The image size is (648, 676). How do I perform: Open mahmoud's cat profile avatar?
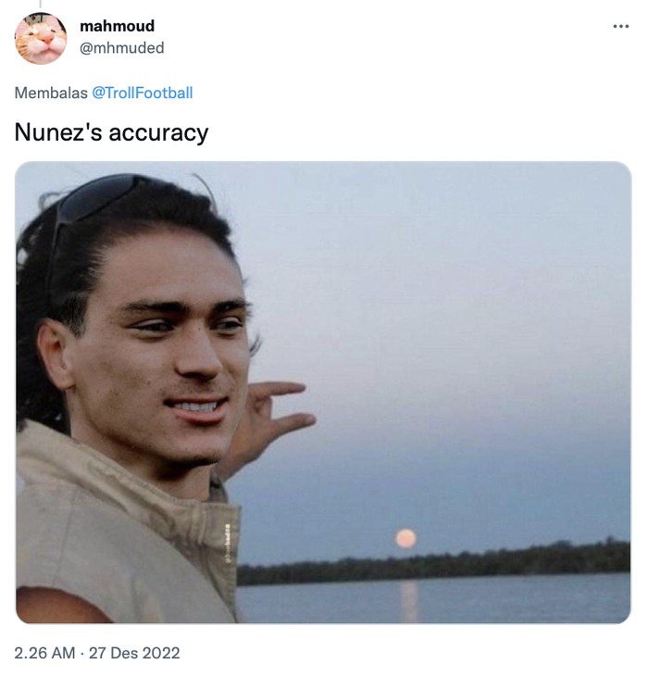click(41, 38)
